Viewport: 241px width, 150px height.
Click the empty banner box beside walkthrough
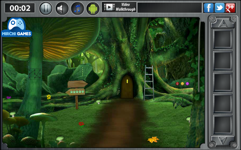click(170, 8)
